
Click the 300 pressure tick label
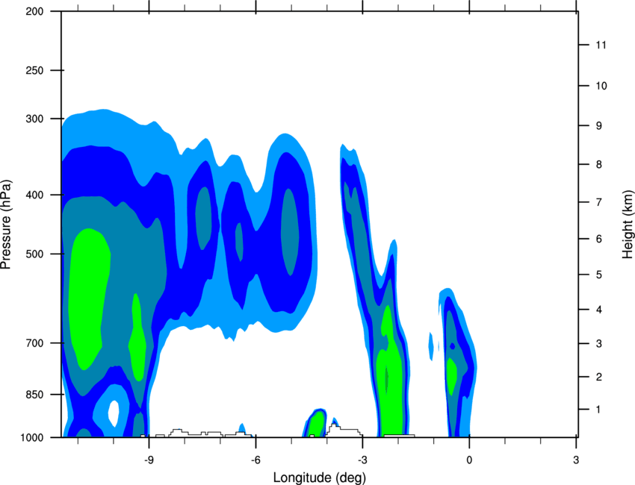pos(34,119)
